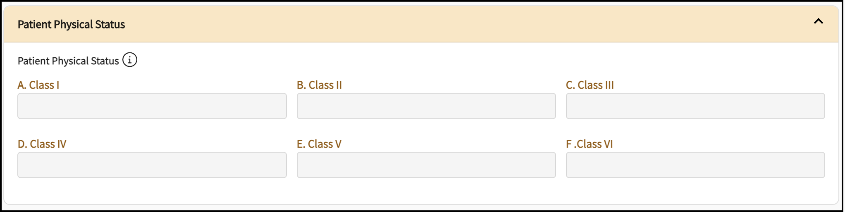845x212 pixels.
Task: Click into the D. Class IV field
Action: pos(152,165)
